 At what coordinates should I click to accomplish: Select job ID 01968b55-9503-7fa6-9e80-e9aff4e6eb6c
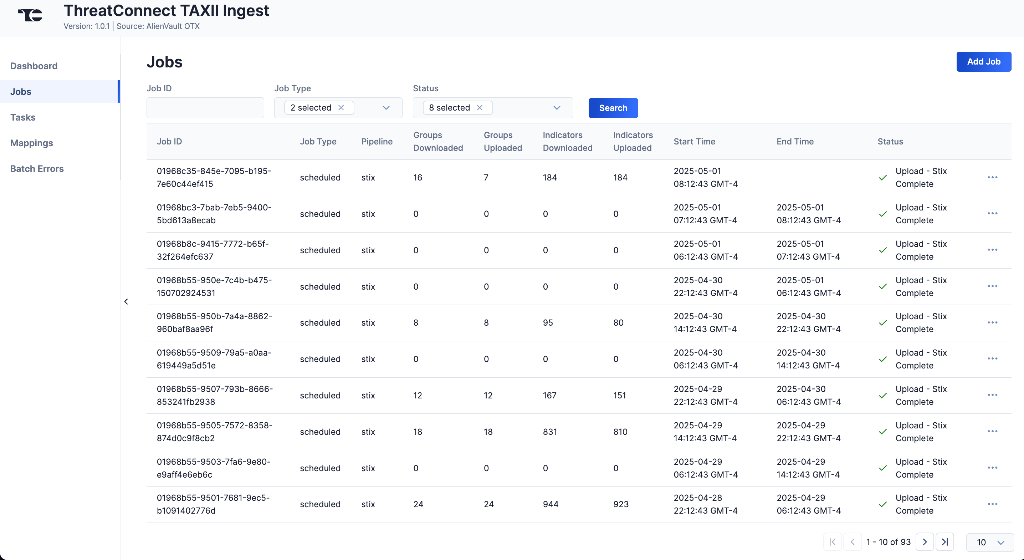pos(214,468)
